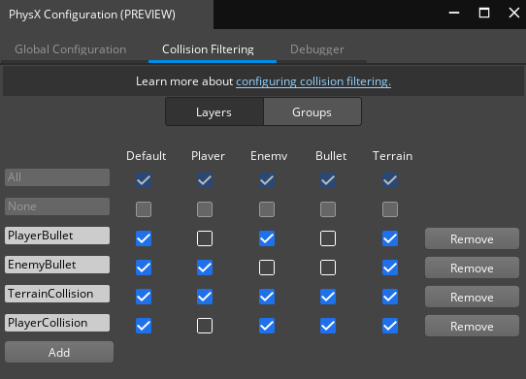Viewport: 526px width, 379px height.
Task: Close the PhysX Configuration window
Action: tap(514, 13)
